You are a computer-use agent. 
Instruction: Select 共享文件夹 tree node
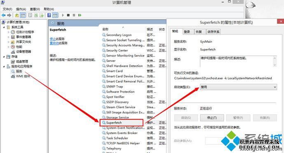coord(23,42)
